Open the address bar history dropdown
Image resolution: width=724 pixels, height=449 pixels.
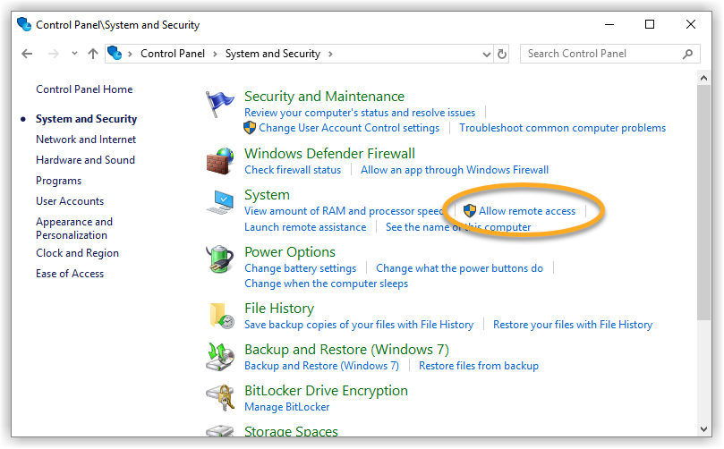click(x=487, y=54)
